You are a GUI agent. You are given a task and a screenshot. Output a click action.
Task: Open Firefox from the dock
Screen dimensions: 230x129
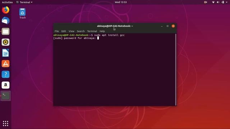(6, 10)
